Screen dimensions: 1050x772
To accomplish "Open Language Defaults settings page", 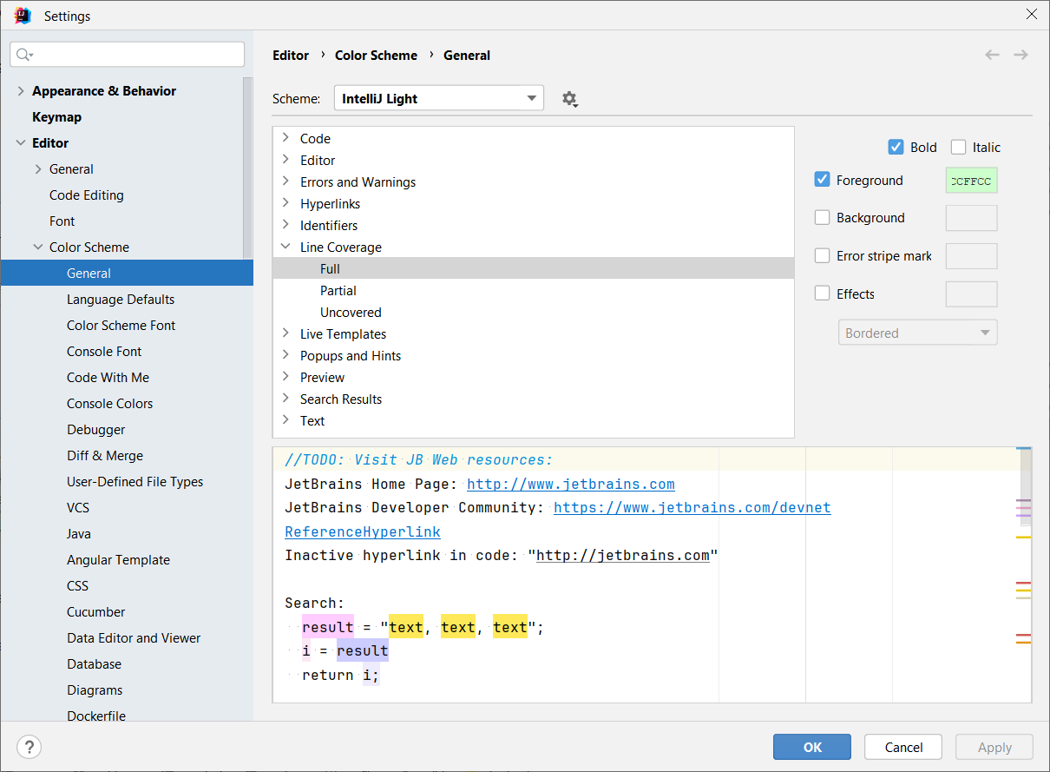I will (x=121, y=300).
